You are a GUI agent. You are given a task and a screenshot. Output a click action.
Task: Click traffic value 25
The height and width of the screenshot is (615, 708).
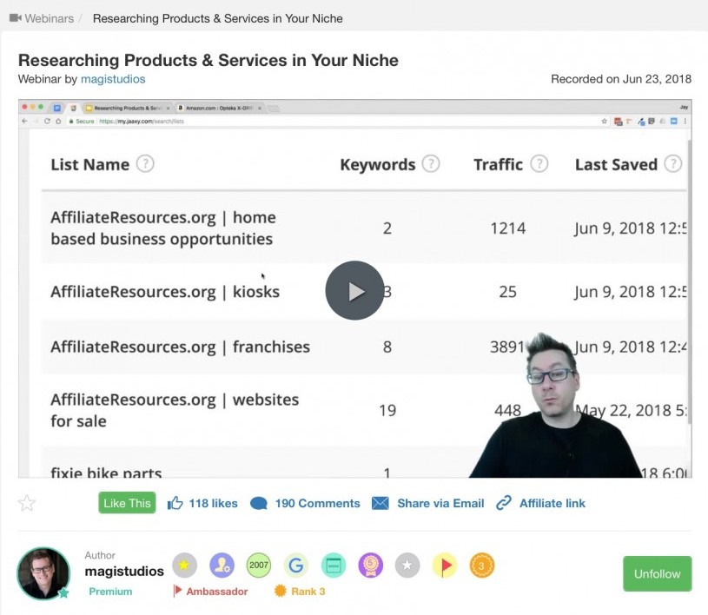point(508,292)
